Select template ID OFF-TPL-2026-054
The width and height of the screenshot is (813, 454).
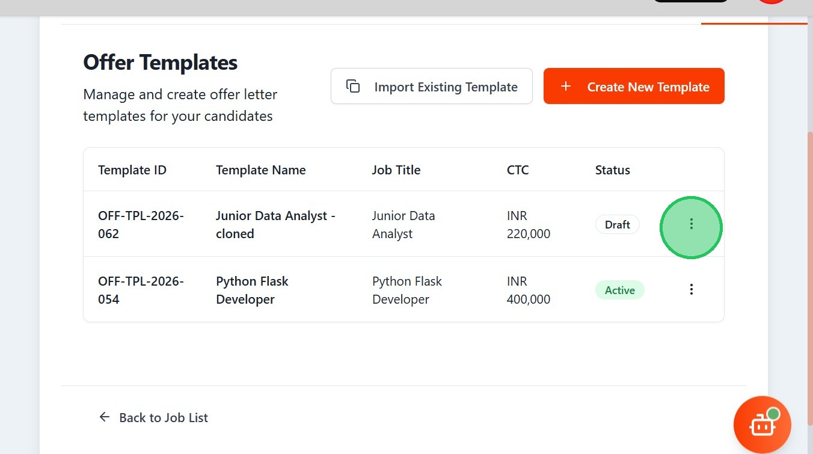click(141, 290)
